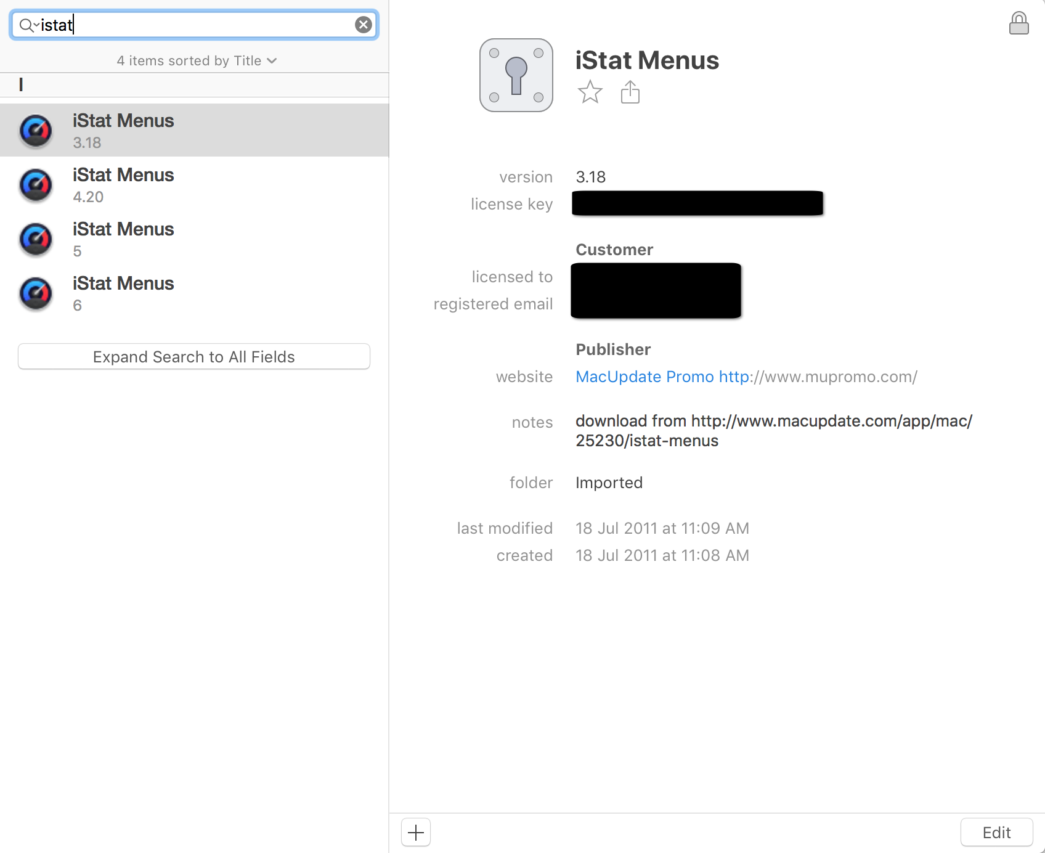Click Expand Search to All Fields button
Image resolution: width=1045 pixels, height=853 pixels.
[x=194, y=357]
